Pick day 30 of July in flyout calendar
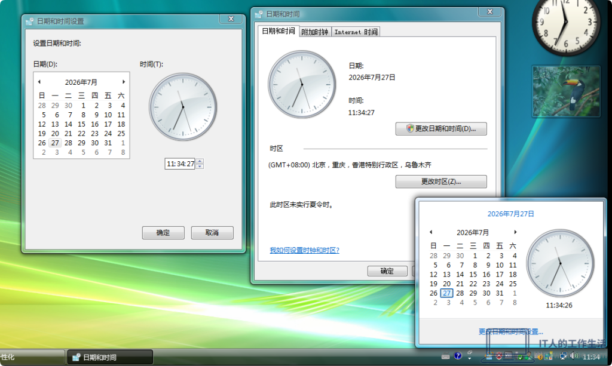612x366 pixels. [486, 293]
